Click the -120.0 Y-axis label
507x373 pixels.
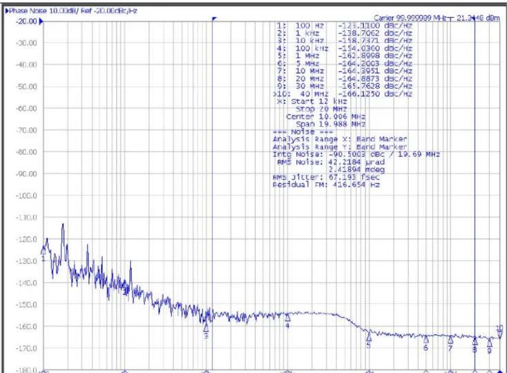click(x=26, y=239)
